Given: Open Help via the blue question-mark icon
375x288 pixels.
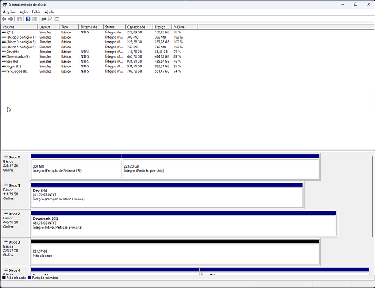Looking at the screenshot, I should click(x=28, y=18).
